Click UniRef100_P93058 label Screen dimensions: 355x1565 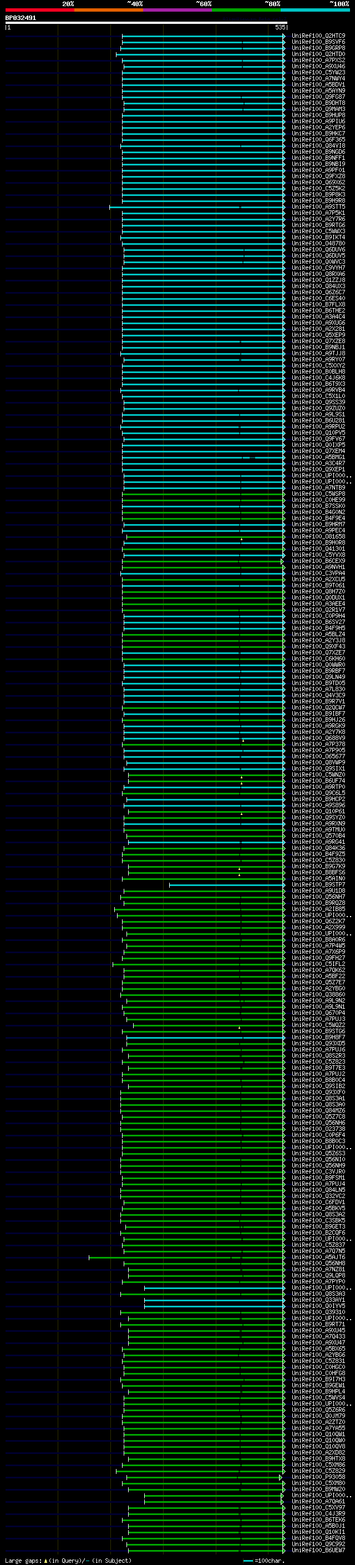[x=318, y=1477]
